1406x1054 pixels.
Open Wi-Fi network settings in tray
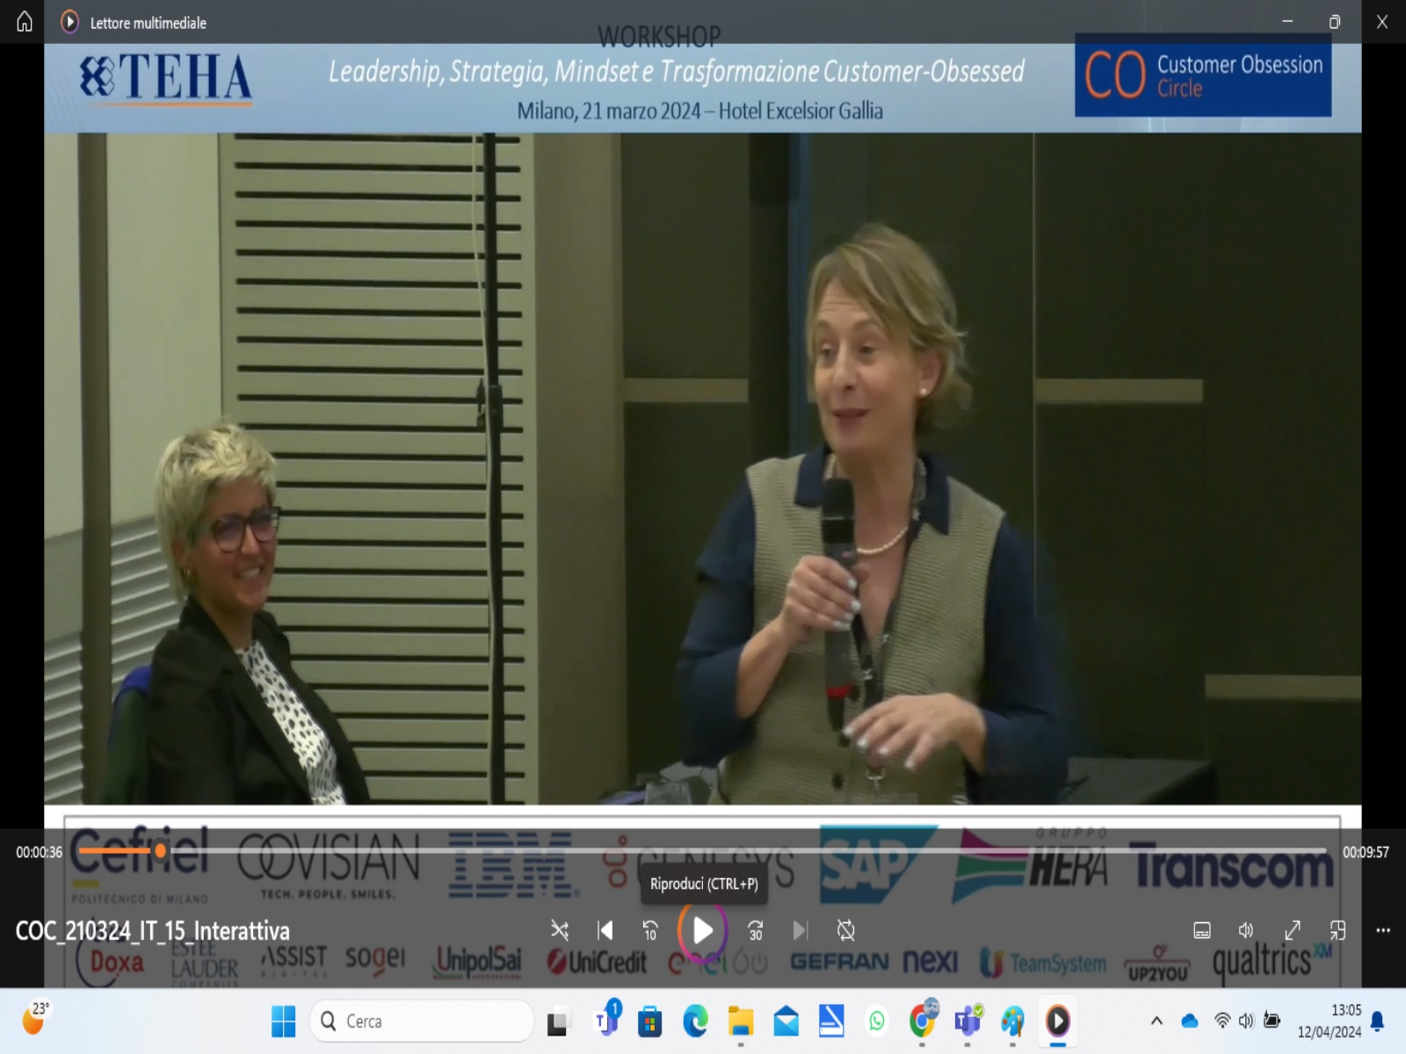click(x=1222, y=1021)
